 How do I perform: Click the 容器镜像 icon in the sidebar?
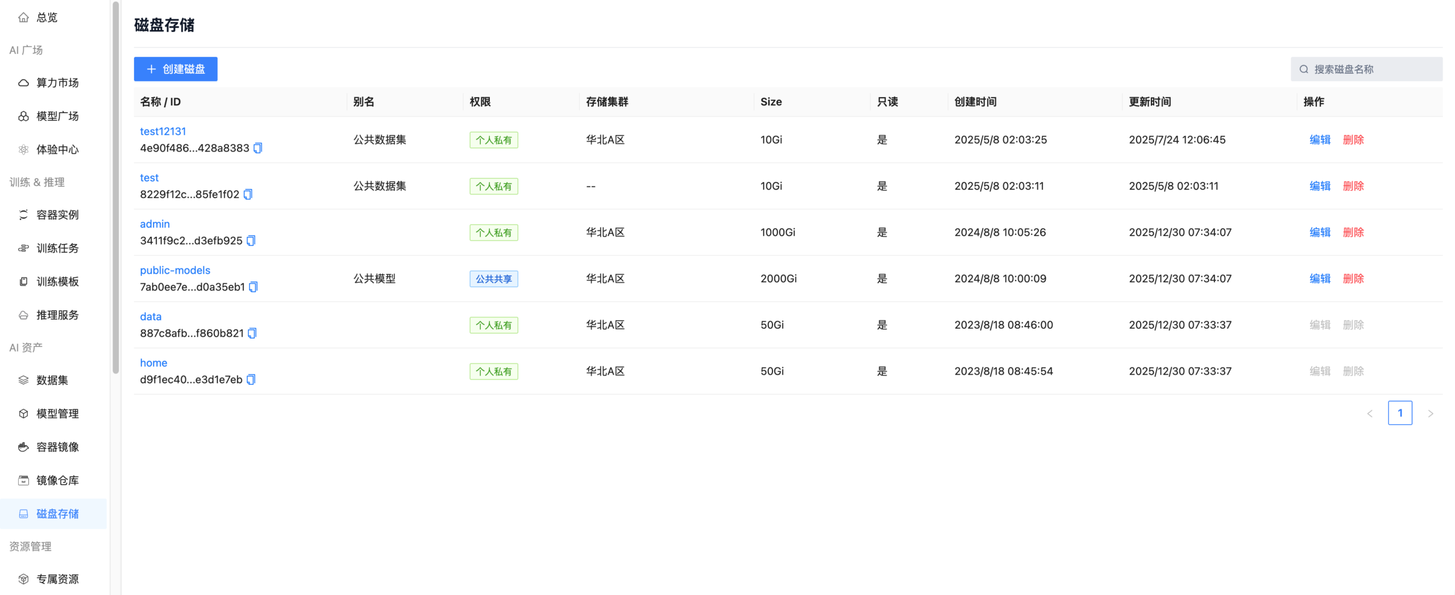23,447
